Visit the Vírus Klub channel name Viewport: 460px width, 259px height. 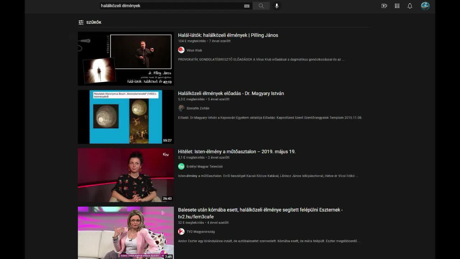point(194,50)
